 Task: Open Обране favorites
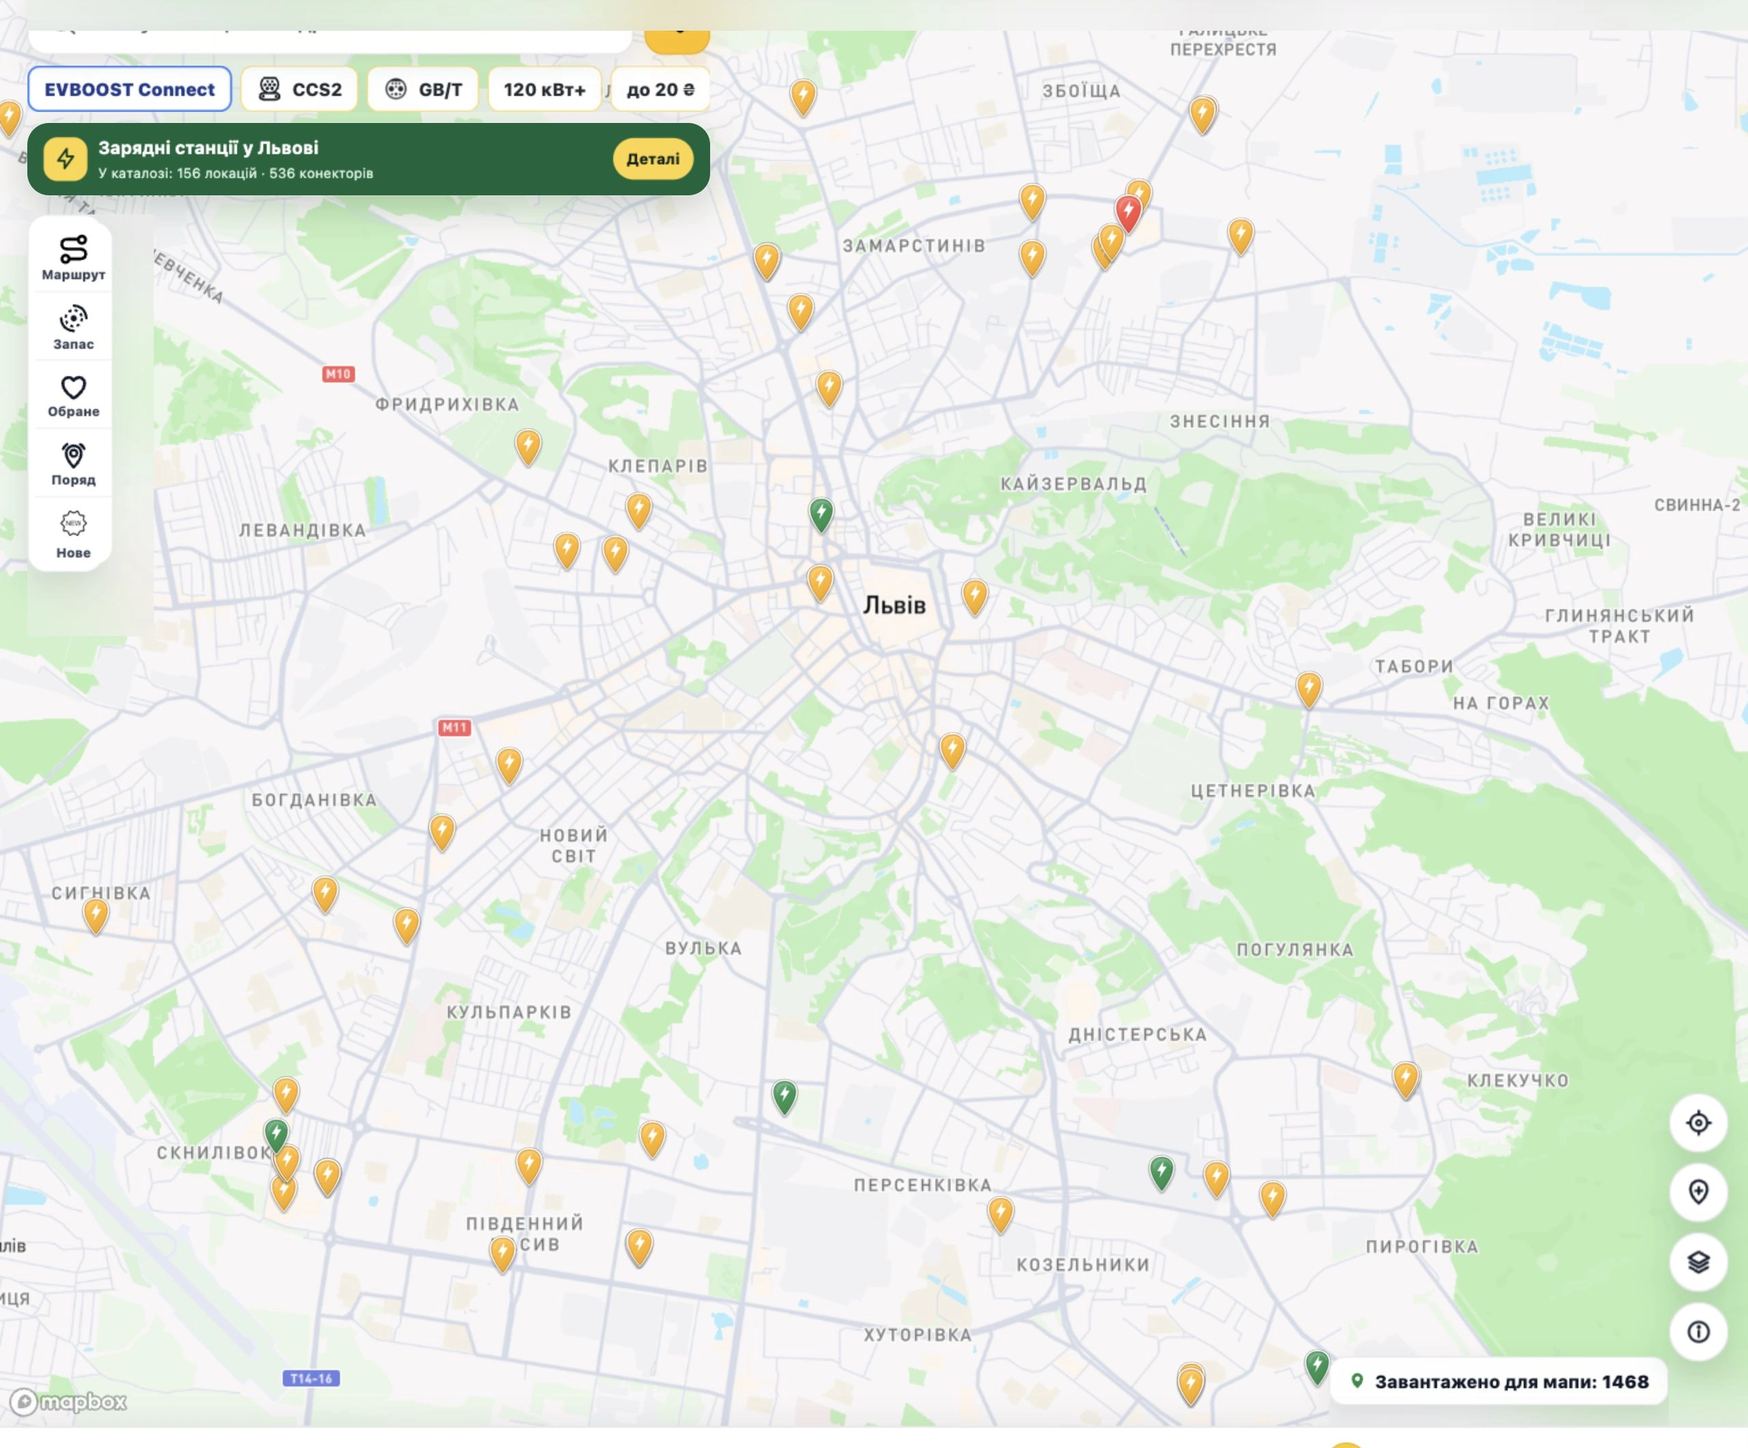tap(73, 395)
